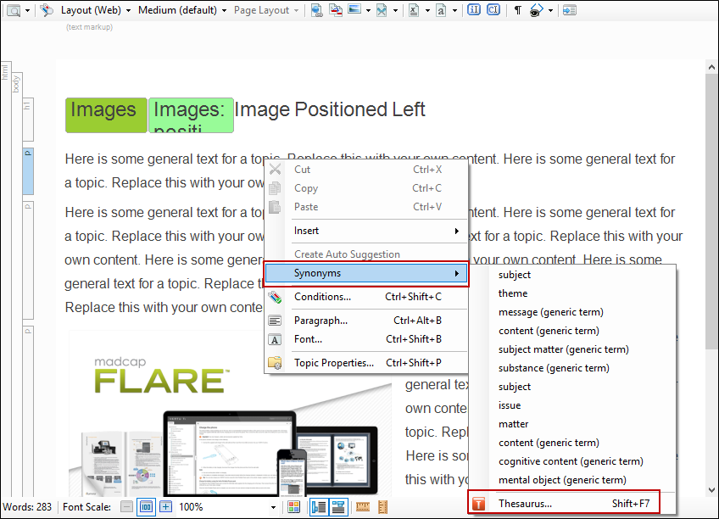Open Topic Properties... from context menu

click(x=366, y=363)
